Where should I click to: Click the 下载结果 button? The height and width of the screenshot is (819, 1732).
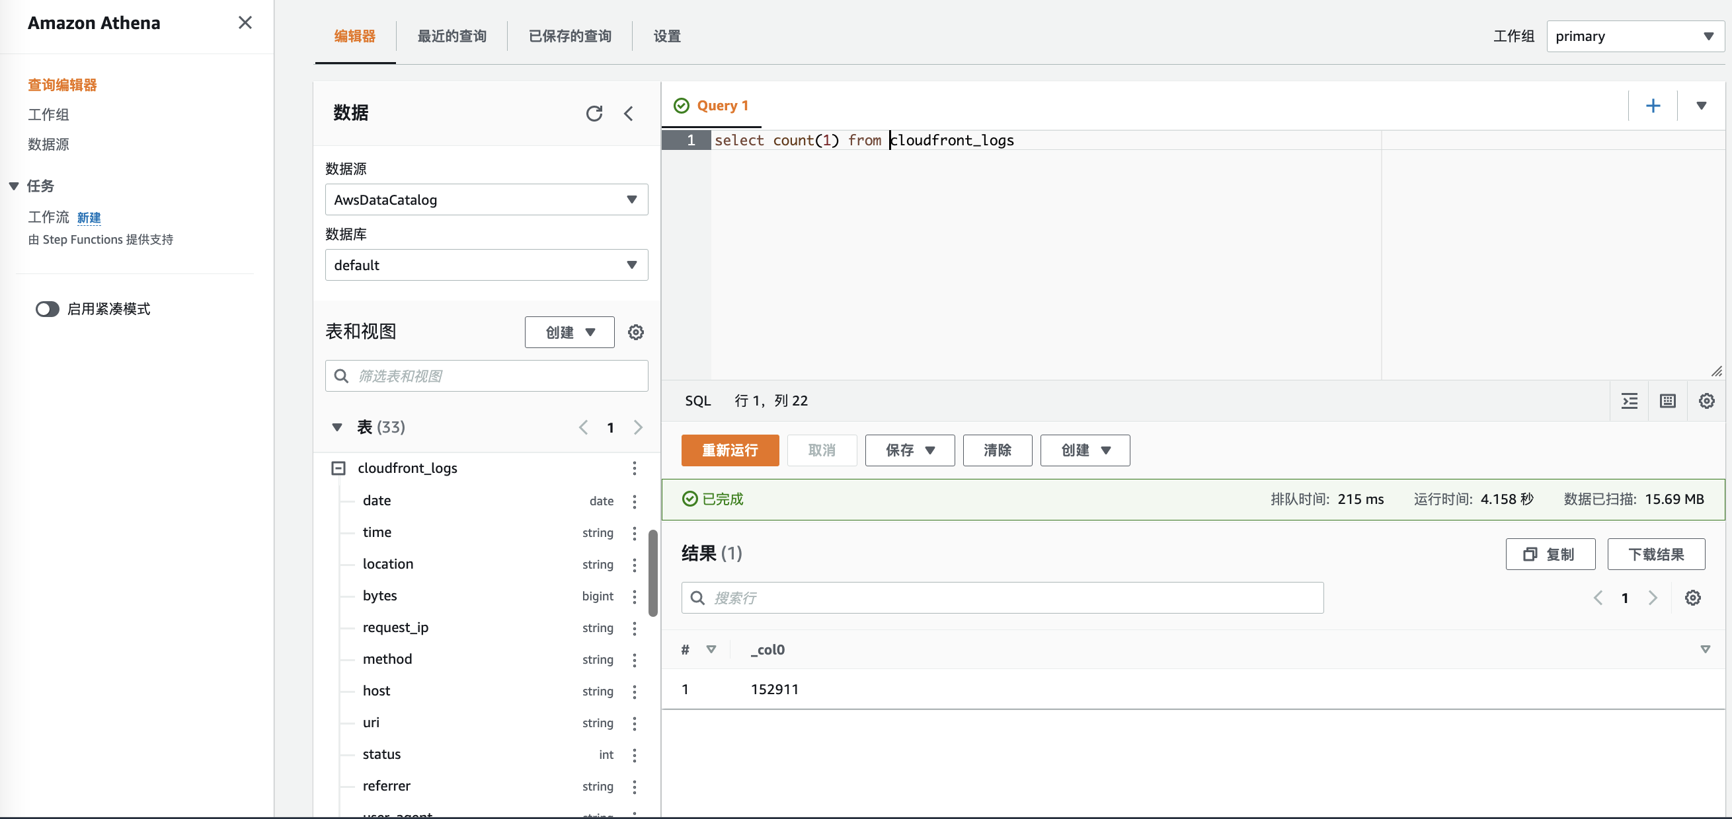(1655, 554)
